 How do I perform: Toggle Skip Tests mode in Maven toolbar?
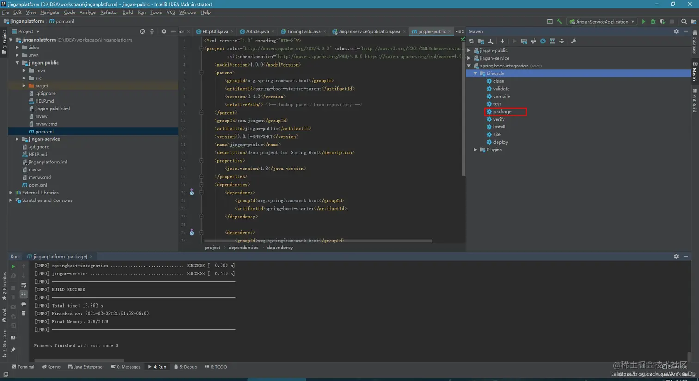[543, 42]
